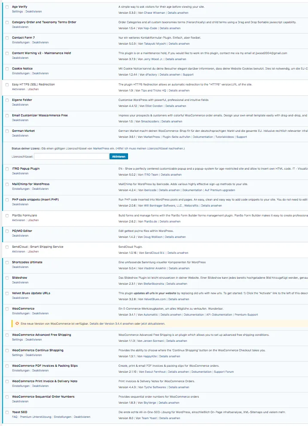The width and height of the screenshot is (308, 426).
Task: Open Contact Form 7 Einstellungen
Action: 21,43
